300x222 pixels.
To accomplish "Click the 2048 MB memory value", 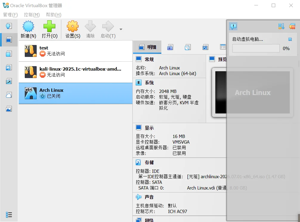I will pos(168,91).
